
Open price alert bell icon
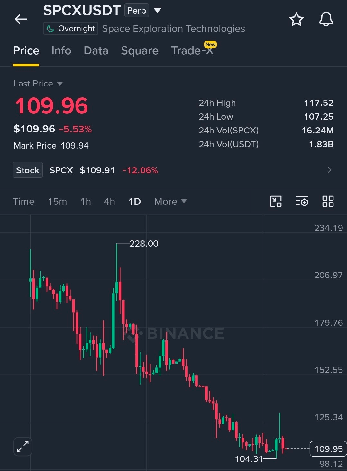pos(326,19)
